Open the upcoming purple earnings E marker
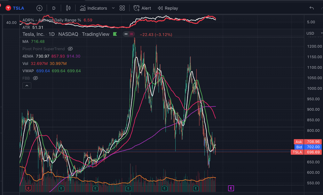 231,188
